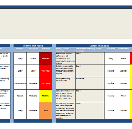This screenshot has width=132, height=129.
Task: Select inherent Possible cell in Locks row
Action: point(20,96)
